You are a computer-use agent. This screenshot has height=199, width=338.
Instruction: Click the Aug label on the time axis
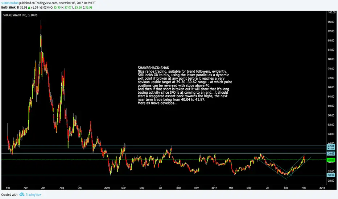(x=62, y=188)
